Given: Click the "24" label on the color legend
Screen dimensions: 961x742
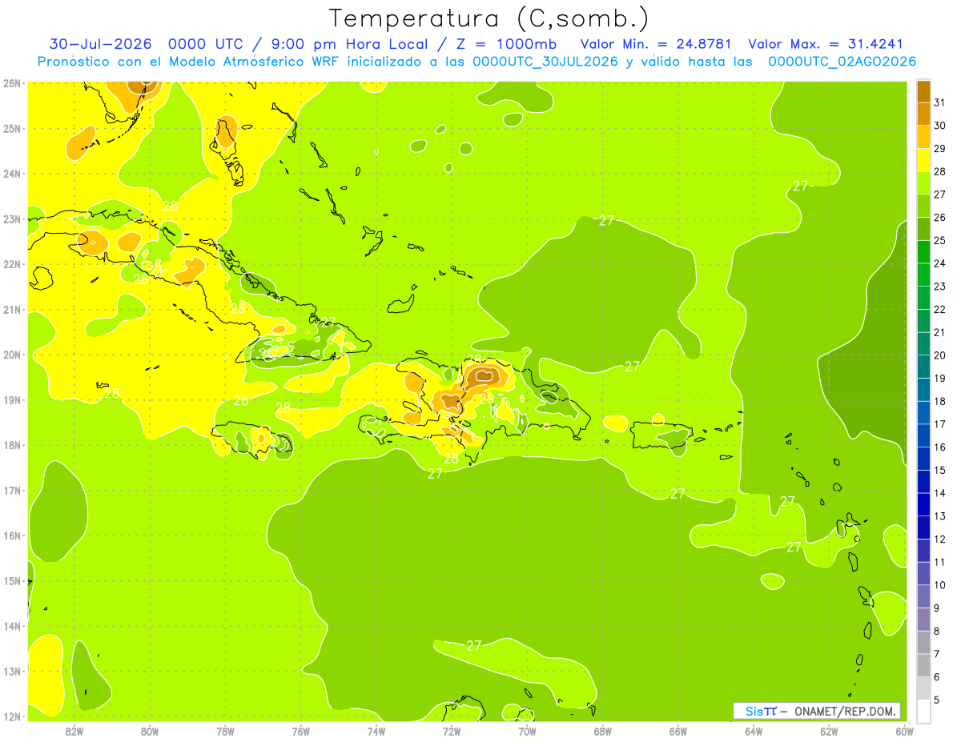Looking at the screenshot, I should pyautogui.click(x=939, y=263).
